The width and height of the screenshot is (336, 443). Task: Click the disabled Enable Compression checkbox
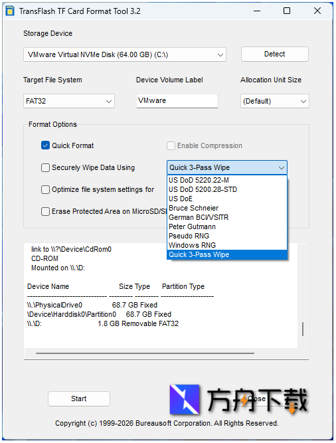coord(171,145)
